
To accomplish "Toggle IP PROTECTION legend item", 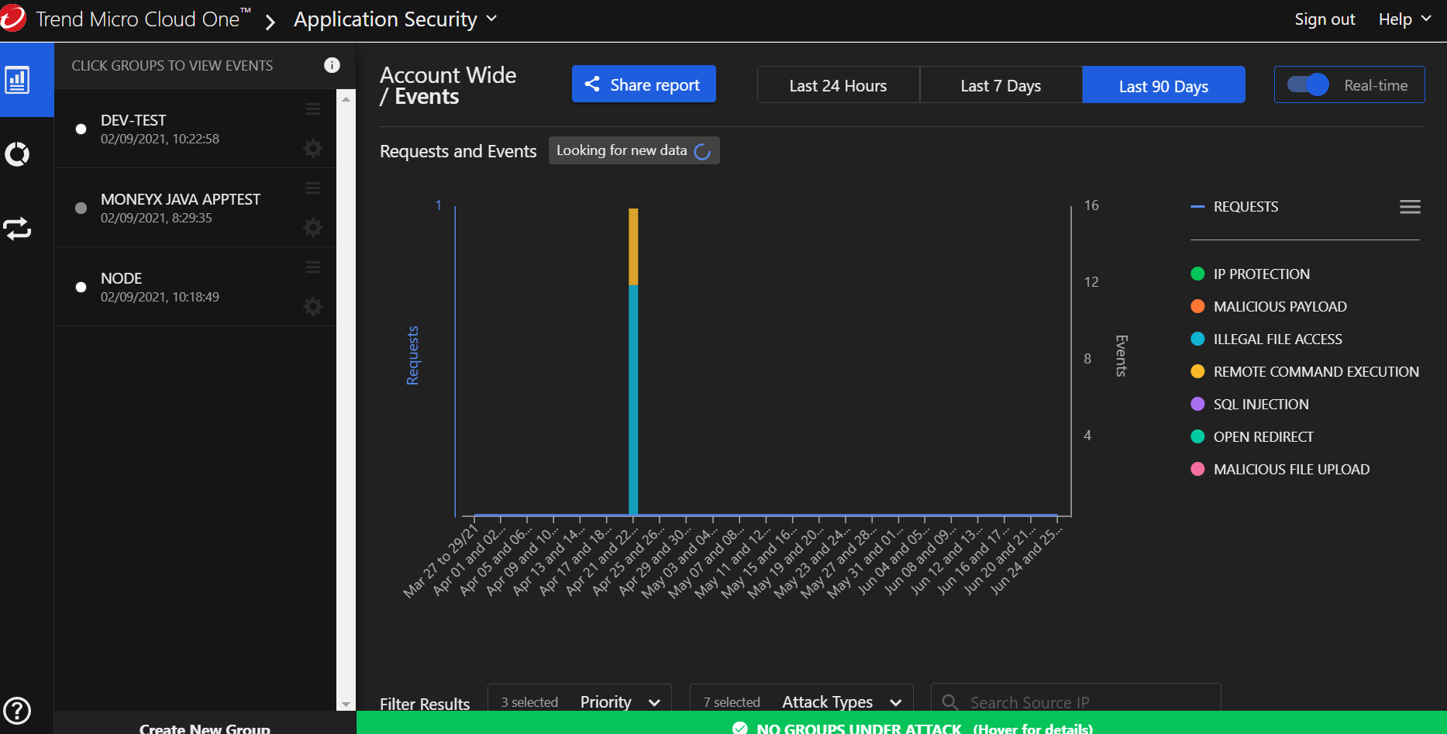I will [1250, 274].
